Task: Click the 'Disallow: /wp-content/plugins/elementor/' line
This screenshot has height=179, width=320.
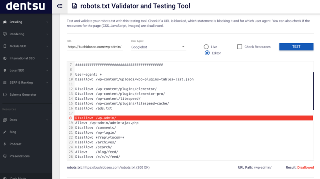Action: click(x=116, y=89)
